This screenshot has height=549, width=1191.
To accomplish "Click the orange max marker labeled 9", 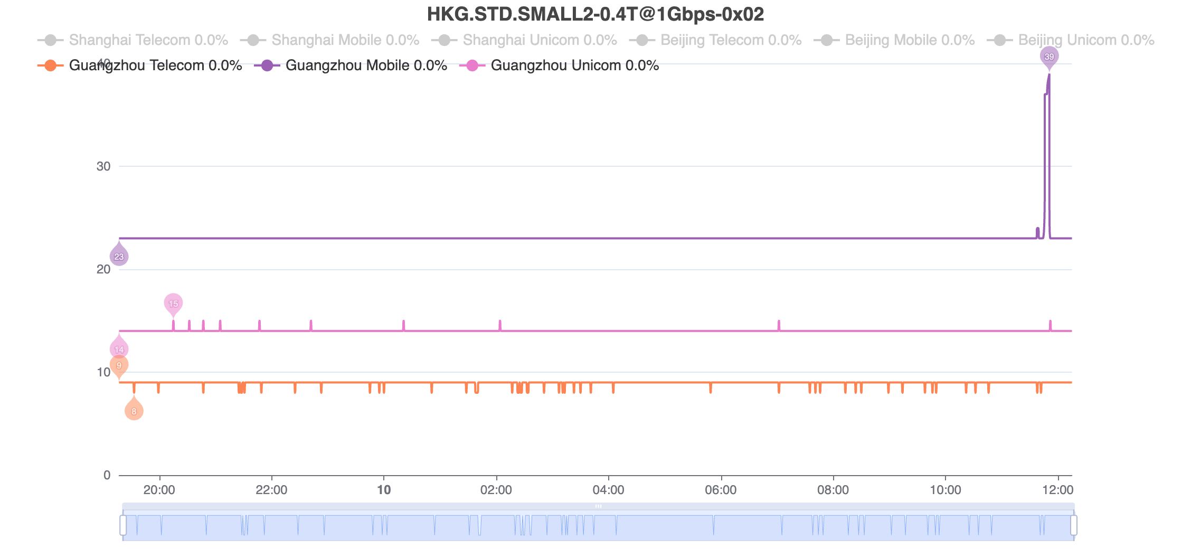I will click(x=119, y=365).
